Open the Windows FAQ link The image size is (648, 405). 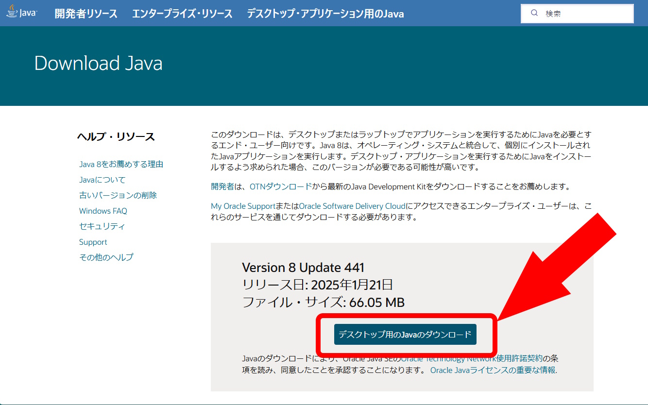pos(103,211)
